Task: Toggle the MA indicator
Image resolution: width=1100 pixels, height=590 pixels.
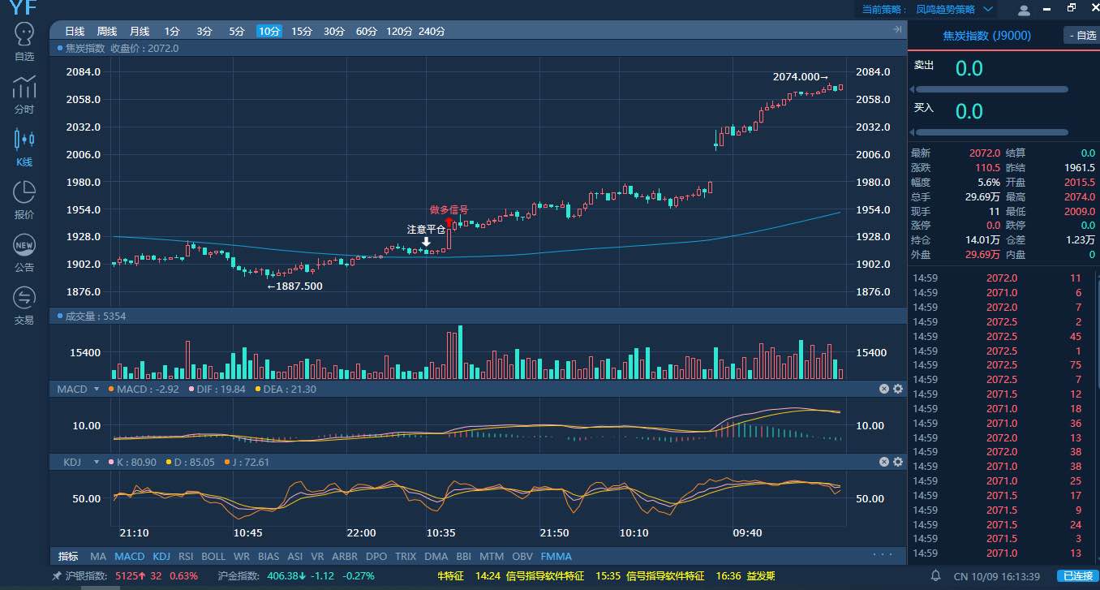Action: point(98,557)
